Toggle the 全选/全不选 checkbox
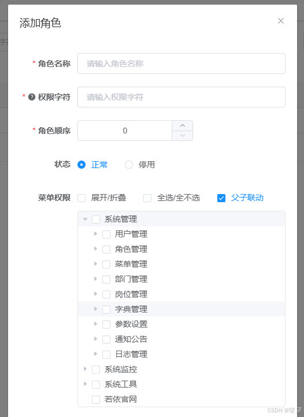The height and width of the screenshot is (417, 304). point(147,198)
